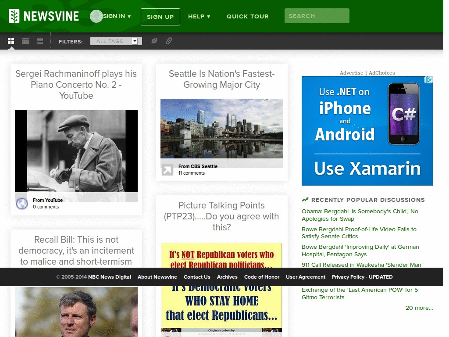This screenshot has height=337, width=449.
Task: Switch to list-with-thumbnails view
Action: pyautogui.click(x=25, y=41)
